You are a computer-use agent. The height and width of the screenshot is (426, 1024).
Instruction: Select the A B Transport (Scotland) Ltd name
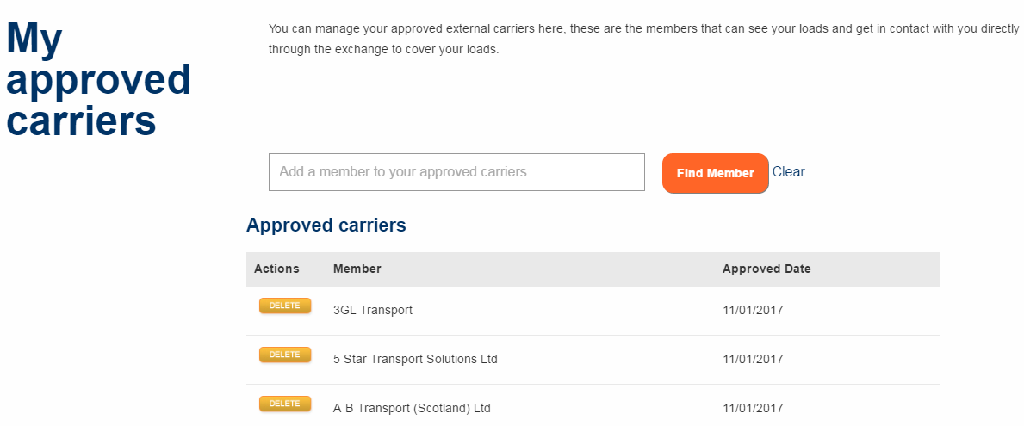(x=412, y=408)
